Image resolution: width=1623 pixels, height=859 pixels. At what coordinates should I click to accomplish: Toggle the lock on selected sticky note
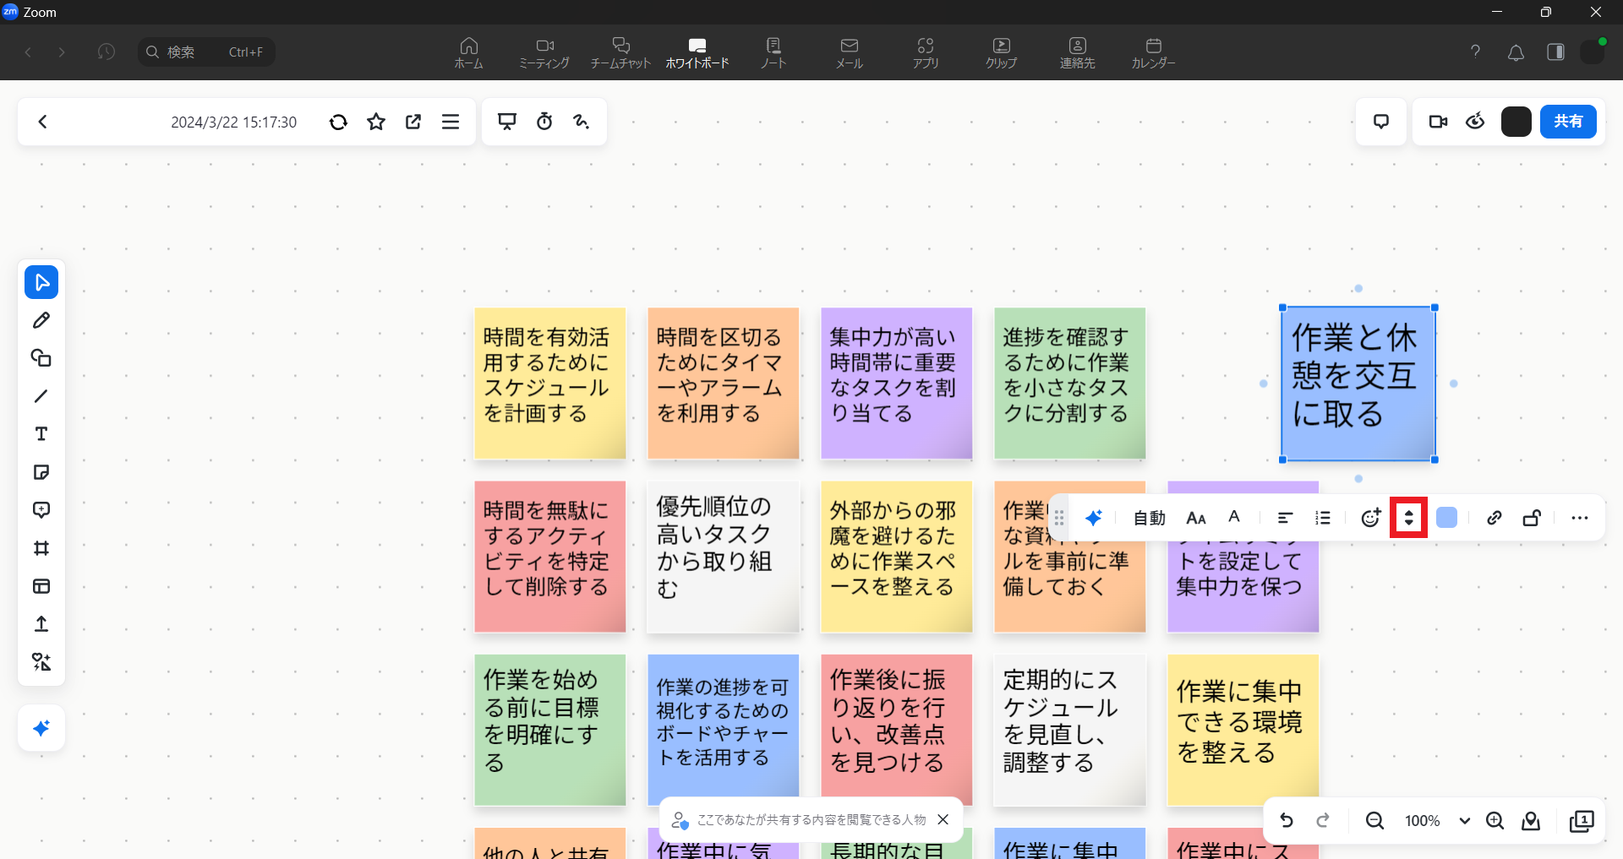point(1532,518)
